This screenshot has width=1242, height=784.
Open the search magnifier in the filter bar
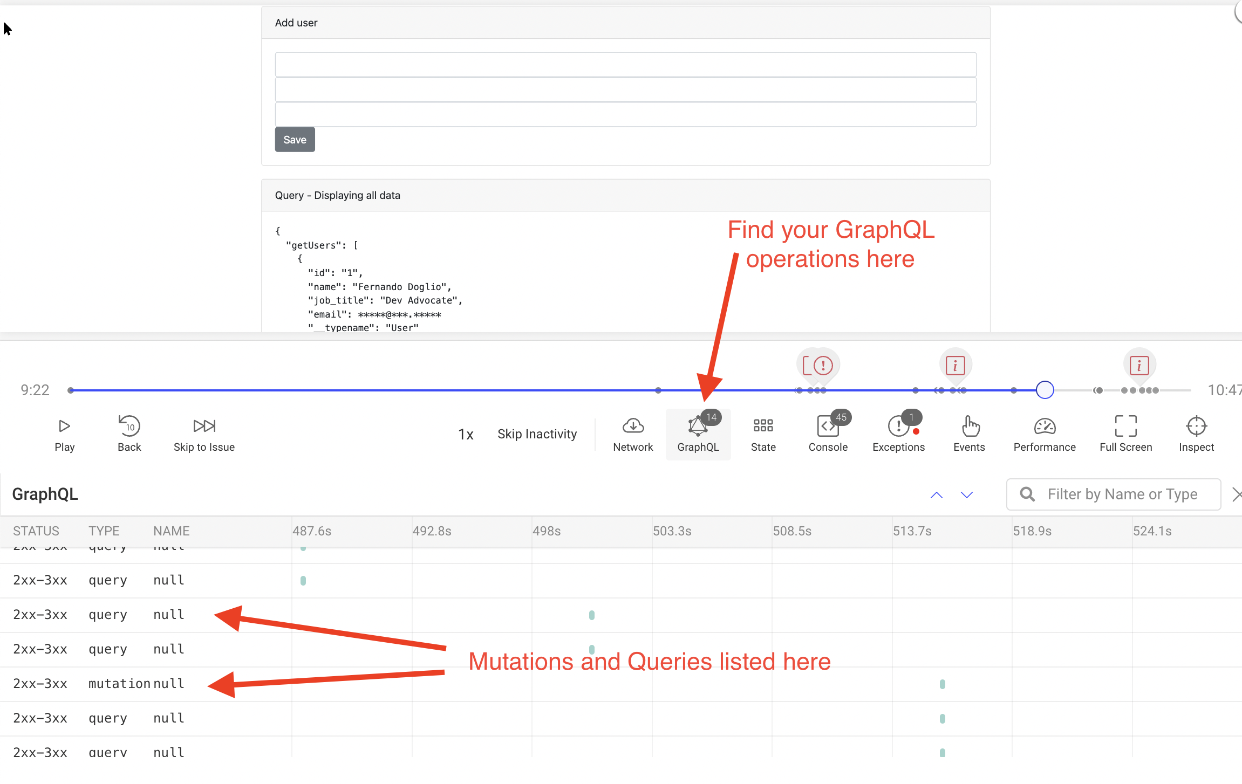point(1027,494)
